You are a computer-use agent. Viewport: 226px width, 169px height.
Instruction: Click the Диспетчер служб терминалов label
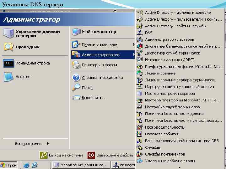[x=173, y=53]
